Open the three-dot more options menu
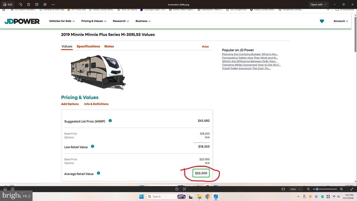This screenshot has height=201, width=357. (x=53, y=4)
